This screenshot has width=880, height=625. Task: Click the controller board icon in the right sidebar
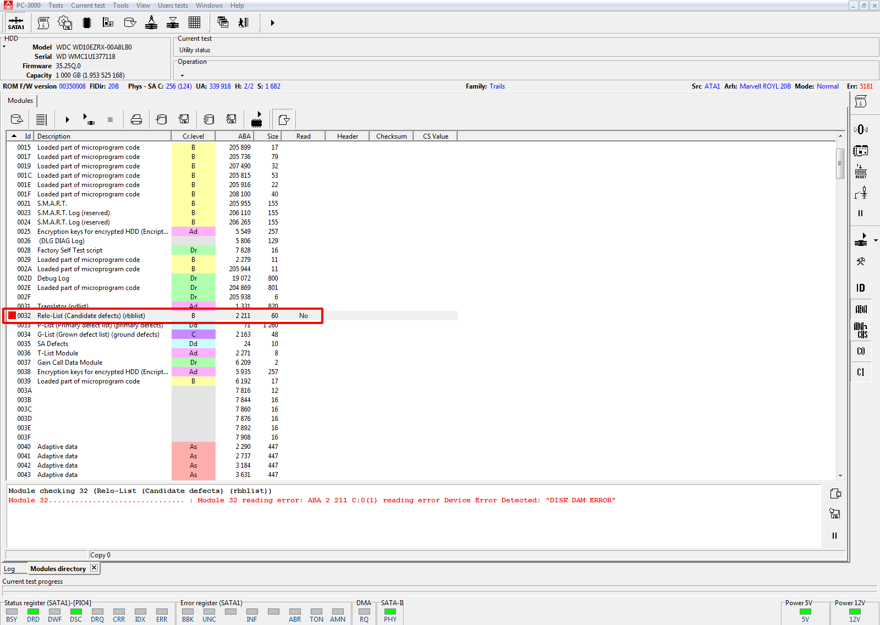click(x=861, y=150)
